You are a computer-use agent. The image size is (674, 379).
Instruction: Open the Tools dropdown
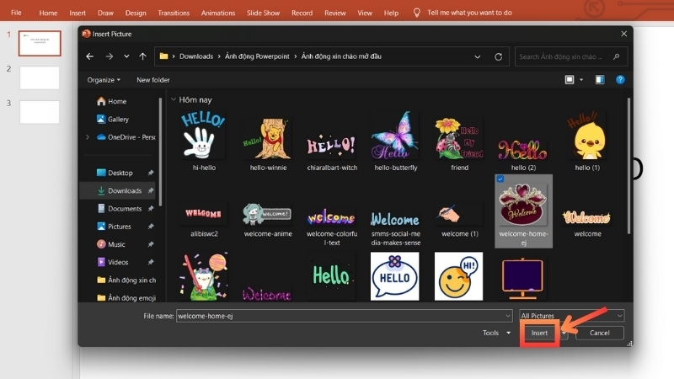click(x=496, y=333)
